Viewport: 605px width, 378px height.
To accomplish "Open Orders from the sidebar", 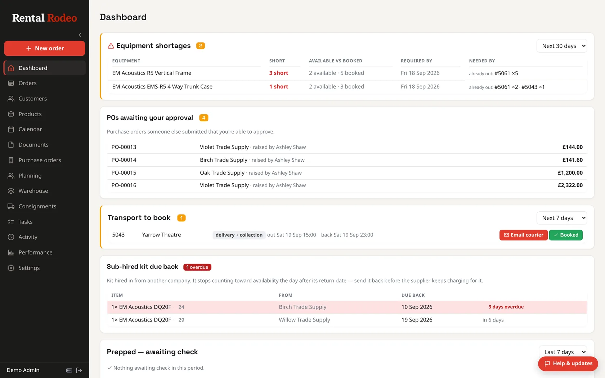I will (45, 83).
